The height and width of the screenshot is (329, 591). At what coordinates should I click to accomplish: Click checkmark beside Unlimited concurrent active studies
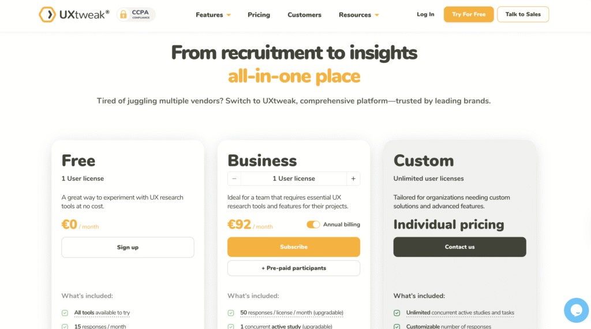point(397,313)
